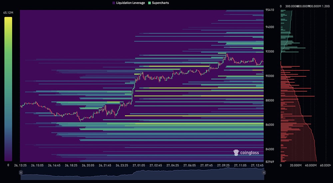Click the 82969 bottom price axis label
333x183 pixels.
(x=270, y=162)
